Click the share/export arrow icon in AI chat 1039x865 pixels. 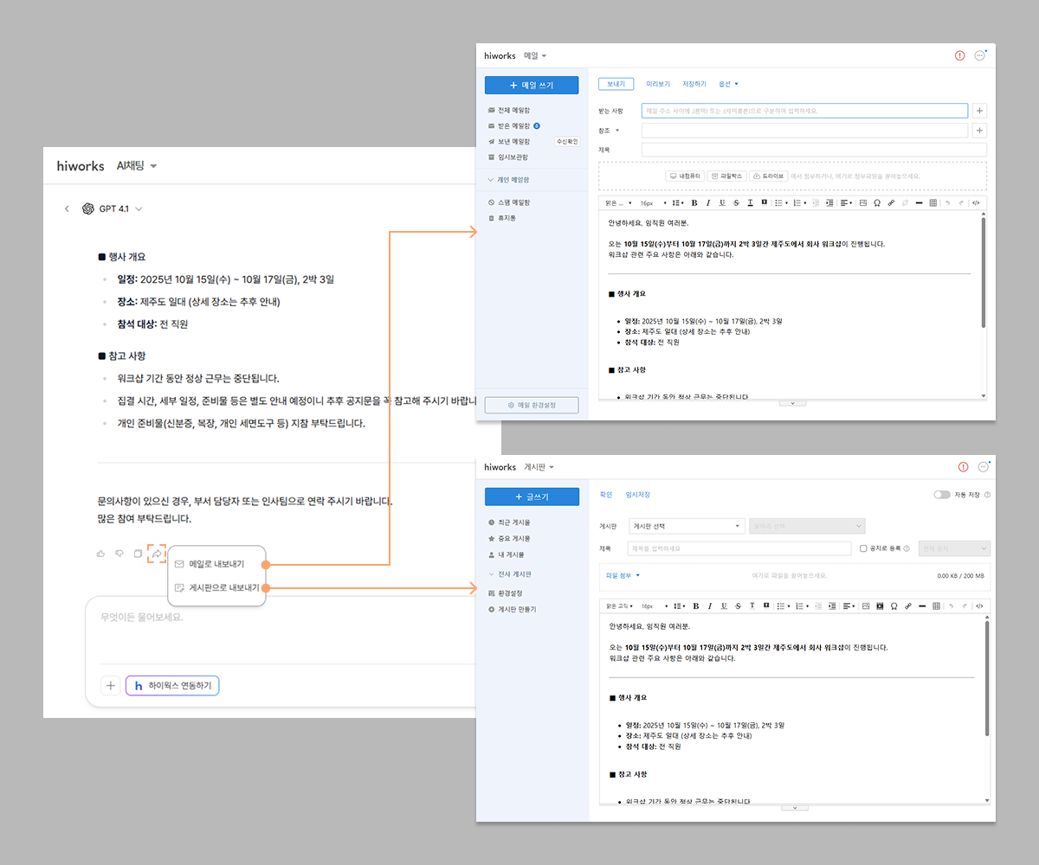point(157,554)
